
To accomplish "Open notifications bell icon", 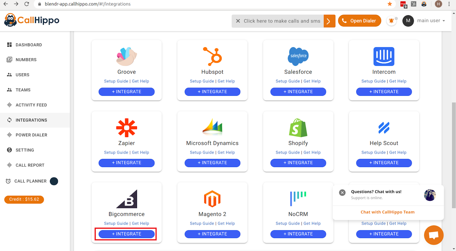I will coord(392,21).
